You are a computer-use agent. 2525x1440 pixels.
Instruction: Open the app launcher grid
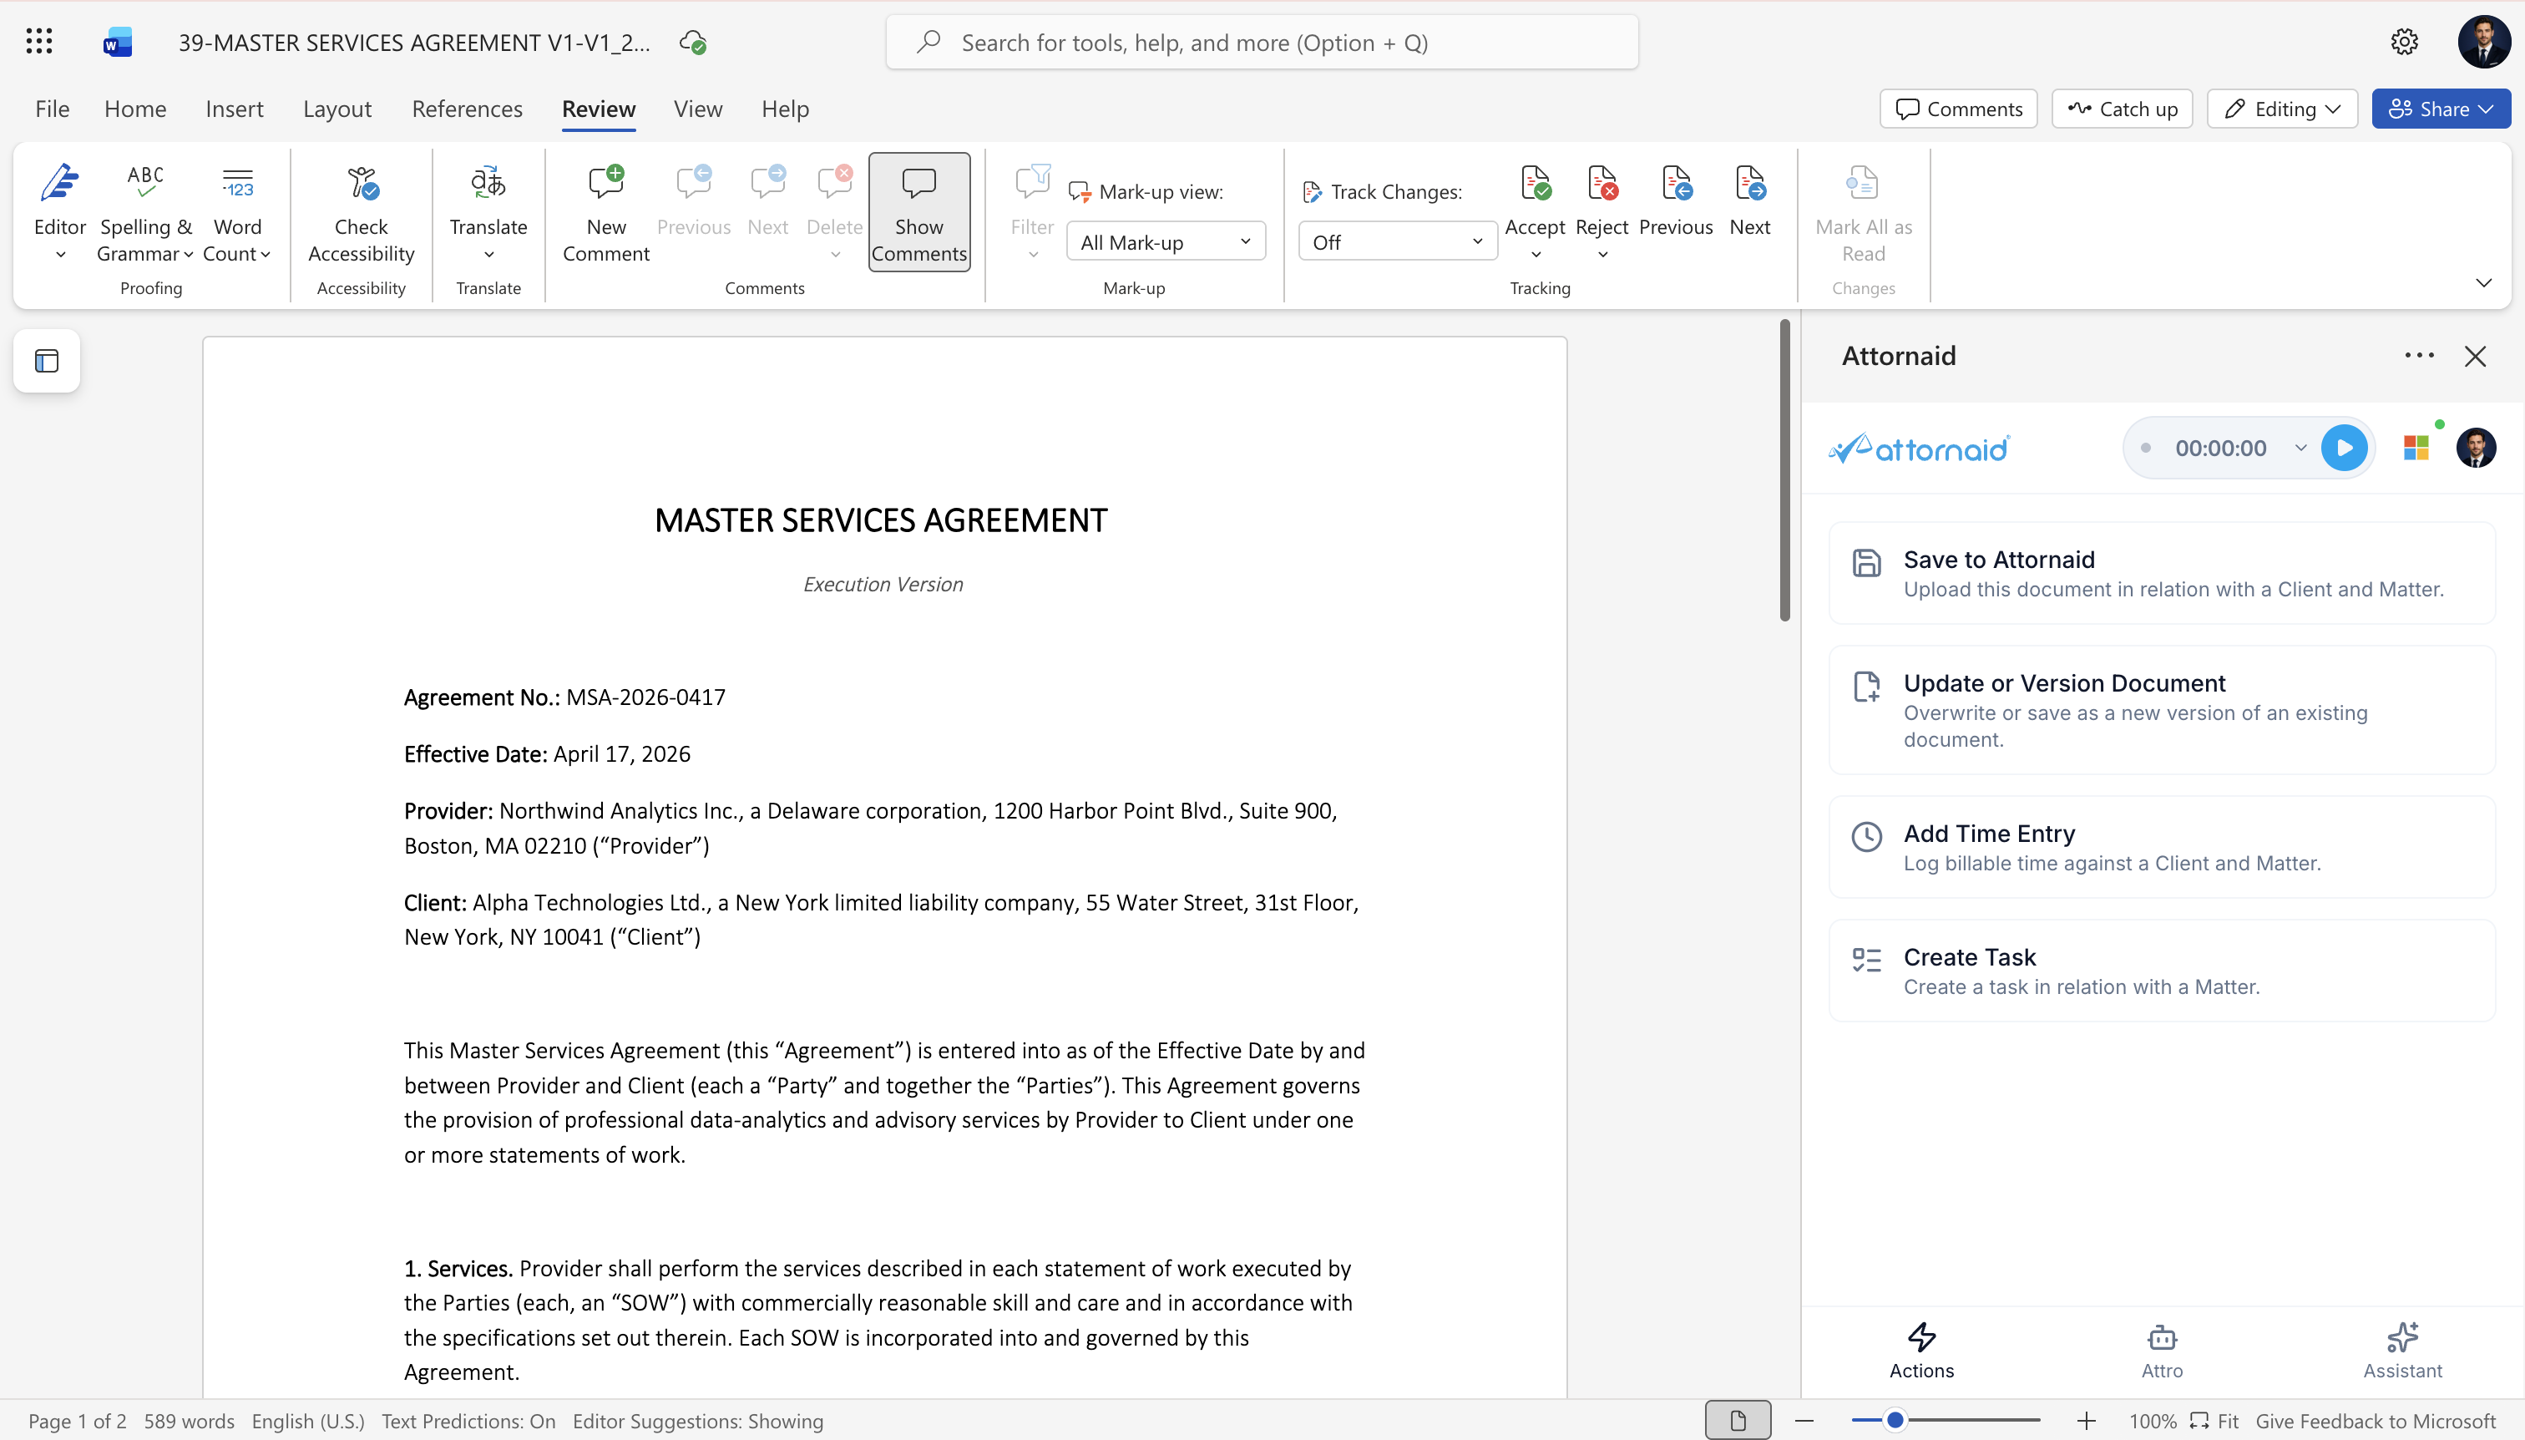tap(38, 41)
